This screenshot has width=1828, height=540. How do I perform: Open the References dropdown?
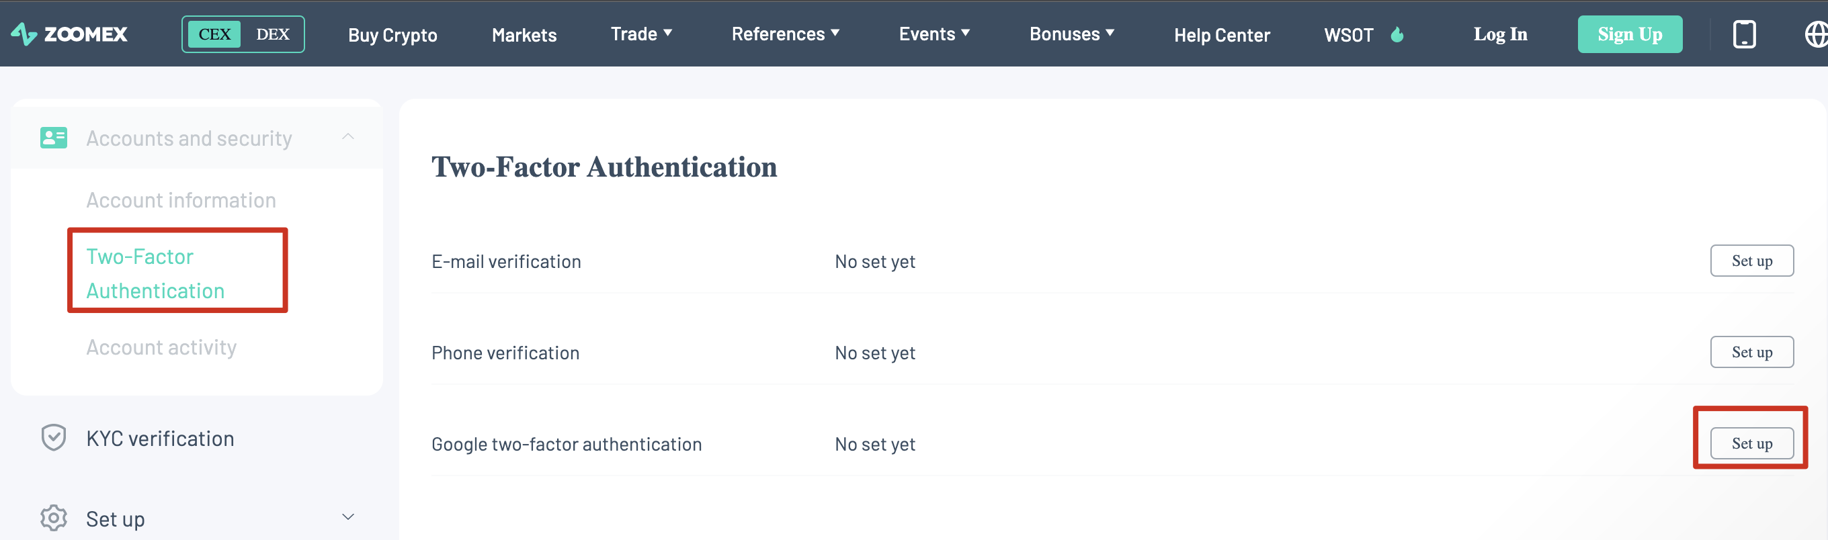pos(786,34)
